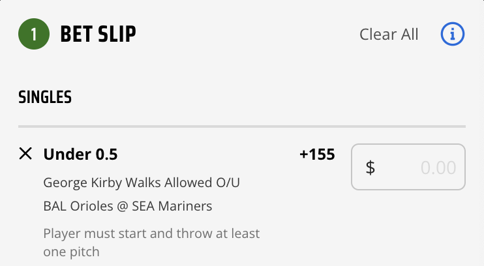This screenshot has height=266, width=484.
Task: Click the divider line below SINGLES
Action: (242, 126)
